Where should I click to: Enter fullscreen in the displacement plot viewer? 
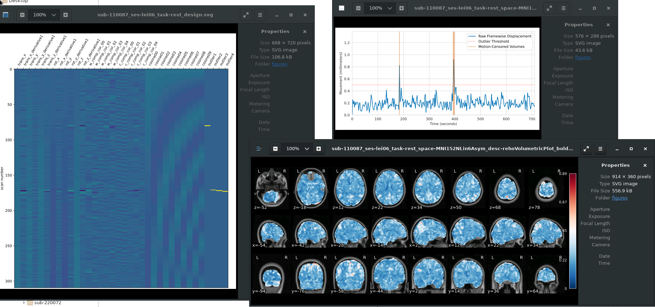click(549, 8)
